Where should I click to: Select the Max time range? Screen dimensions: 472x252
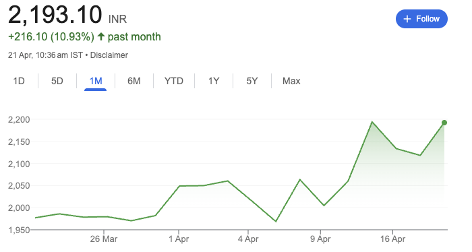pos(291,81)
